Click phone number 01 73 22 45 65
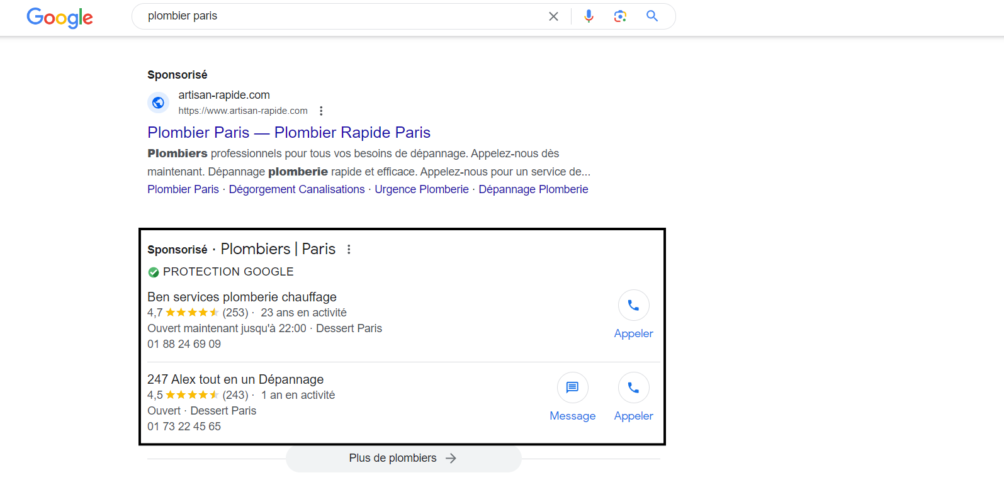 [184, 427]
